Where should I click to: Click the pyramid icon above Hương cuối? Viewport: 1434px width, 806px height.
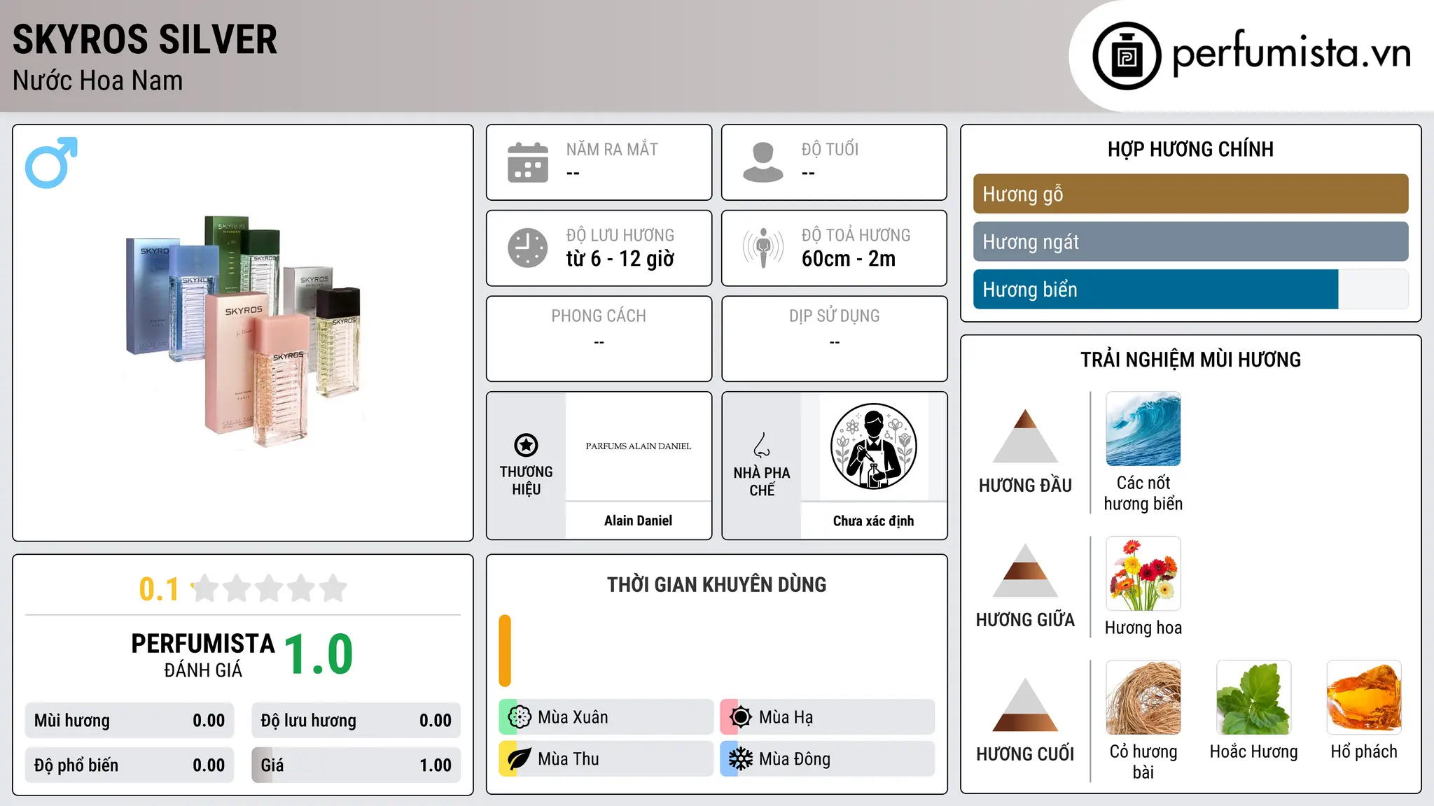point(1025,705)
